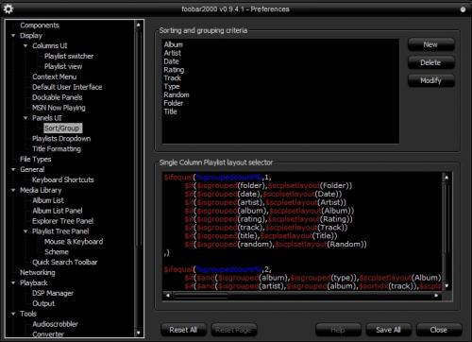Select Type in sorting criteria list

click(172, 87)
